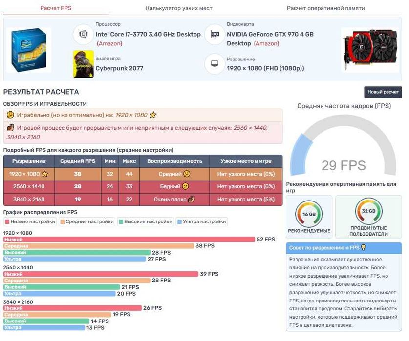Toggle Средние настройки legend item
Viewport: 409px width, 341px height.
coord(87,221)
